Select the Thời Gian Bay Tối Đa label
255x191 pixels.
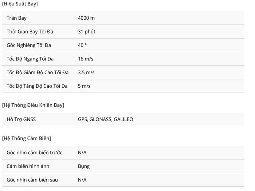coord(30,32)
